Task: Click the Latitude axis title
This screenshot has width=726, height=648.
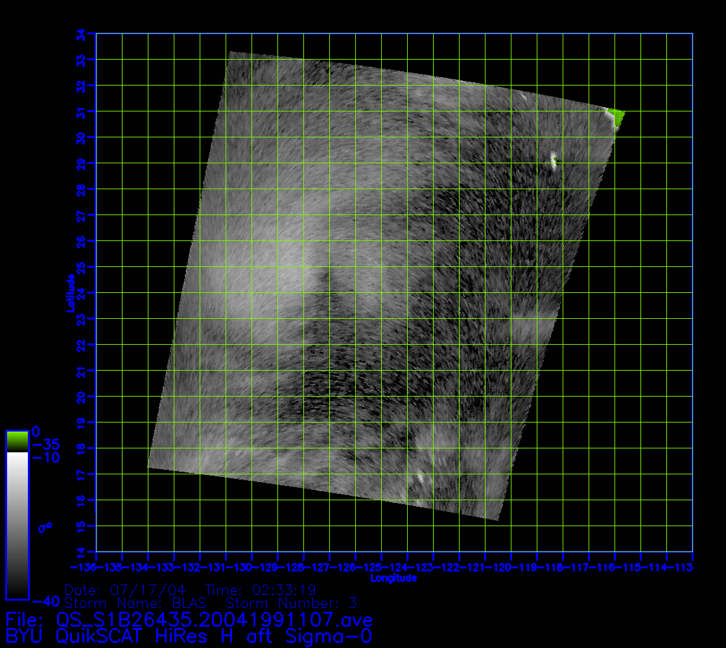Action: coord(70,293)
